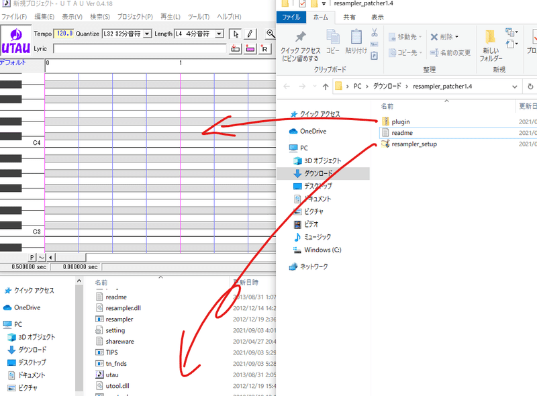Click the ファイル tab in Explorer ribbon
The image size is (537, 396).
(x=291, y=17)
